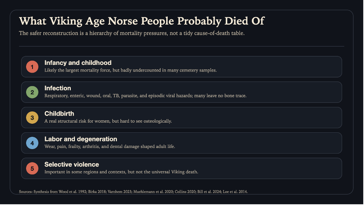Click the blue number 4 circle badge
This screenshot has width=364, height=205.
[x=32, y=143]
